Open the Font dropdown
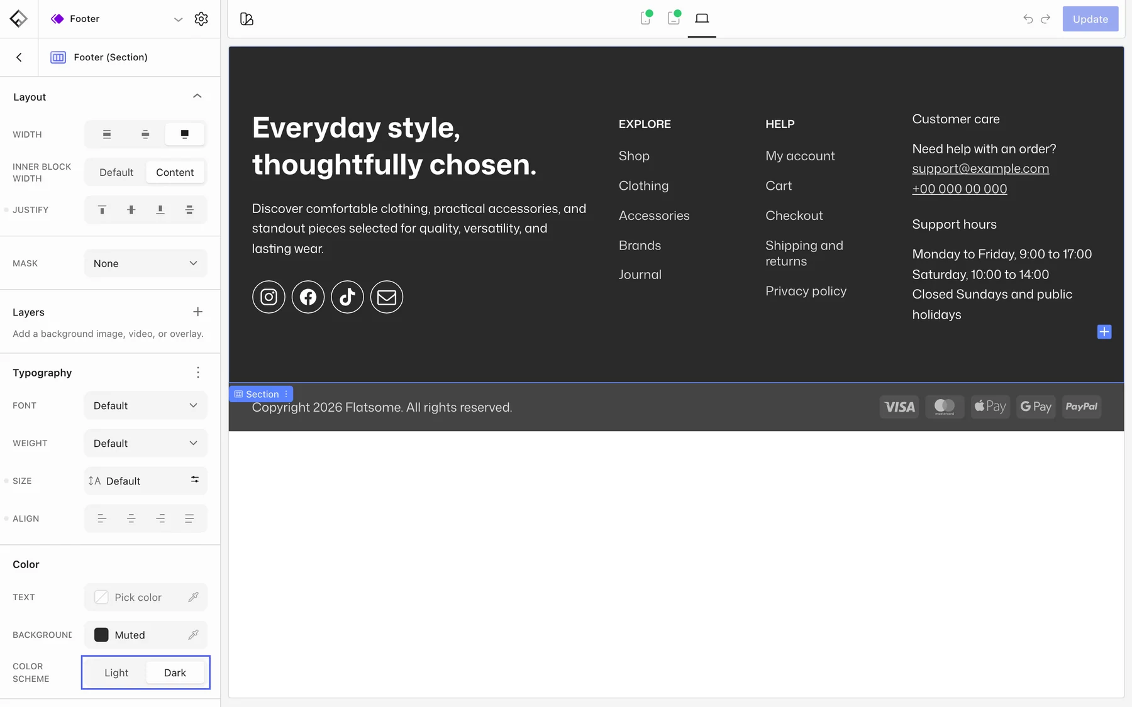1132x707 pixels. (145, 405)
